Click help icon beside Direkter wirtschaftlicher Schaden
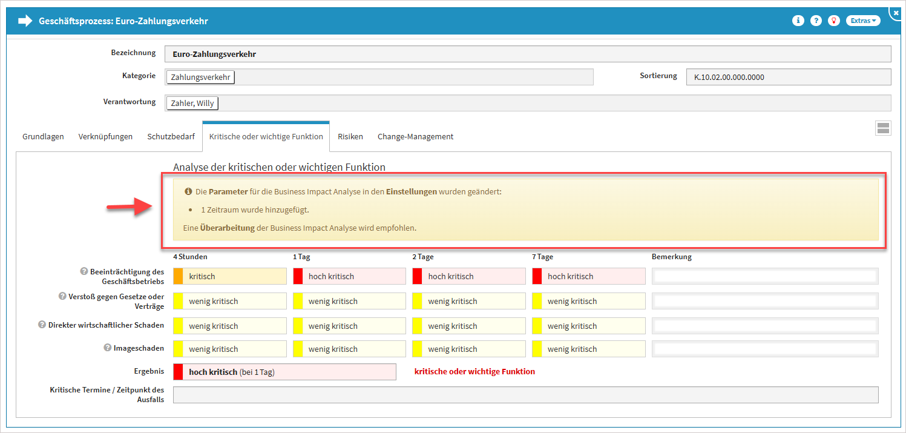Screen dimensions: 906x433 point(42,325)
